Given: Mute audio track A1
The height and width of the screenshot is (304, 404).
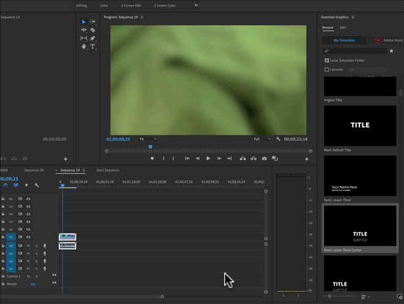Looking at the screenshot, I should tap(28, 246).
